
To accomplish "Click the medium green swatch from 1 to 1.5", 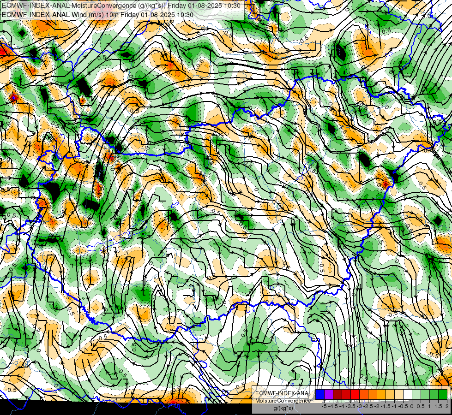I will [434, 394].
